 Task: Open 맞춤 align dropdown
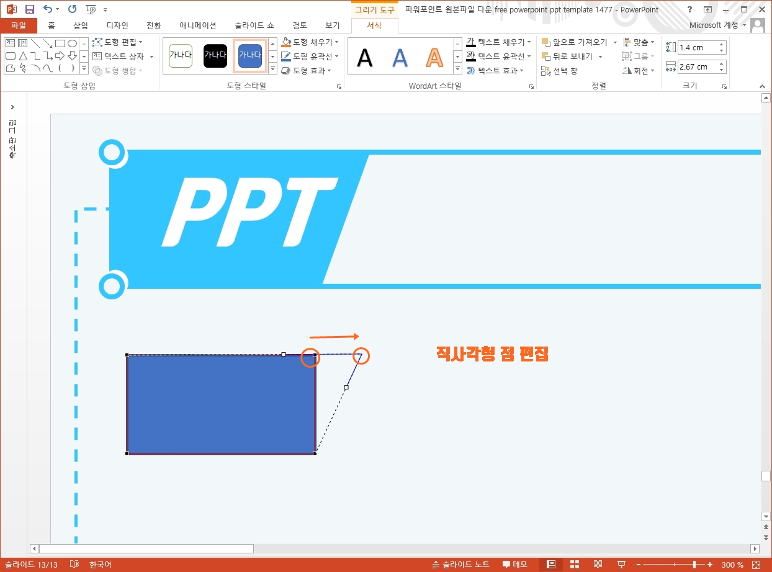point(639,42)
